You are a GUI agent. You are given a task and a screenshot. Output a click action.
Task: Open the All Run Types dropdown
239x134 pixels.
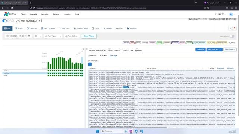(x=53, y=36)
